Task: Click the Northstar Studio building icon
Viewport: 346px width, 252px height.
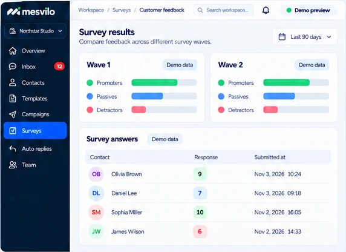Action: point(13,31)
